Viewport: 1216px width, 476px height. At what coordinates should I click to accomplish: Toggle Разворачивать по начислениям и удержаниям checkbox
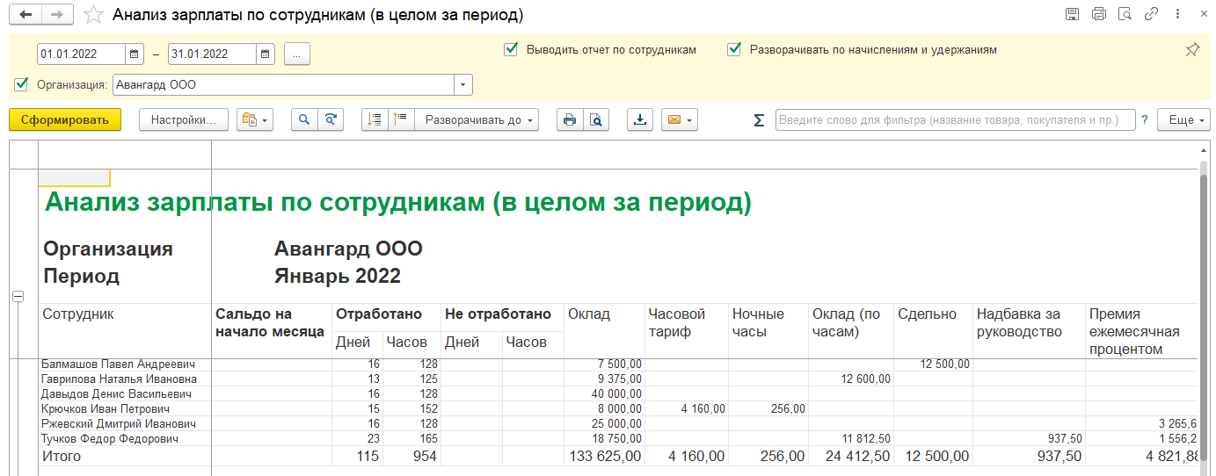[x=734, y=50]
